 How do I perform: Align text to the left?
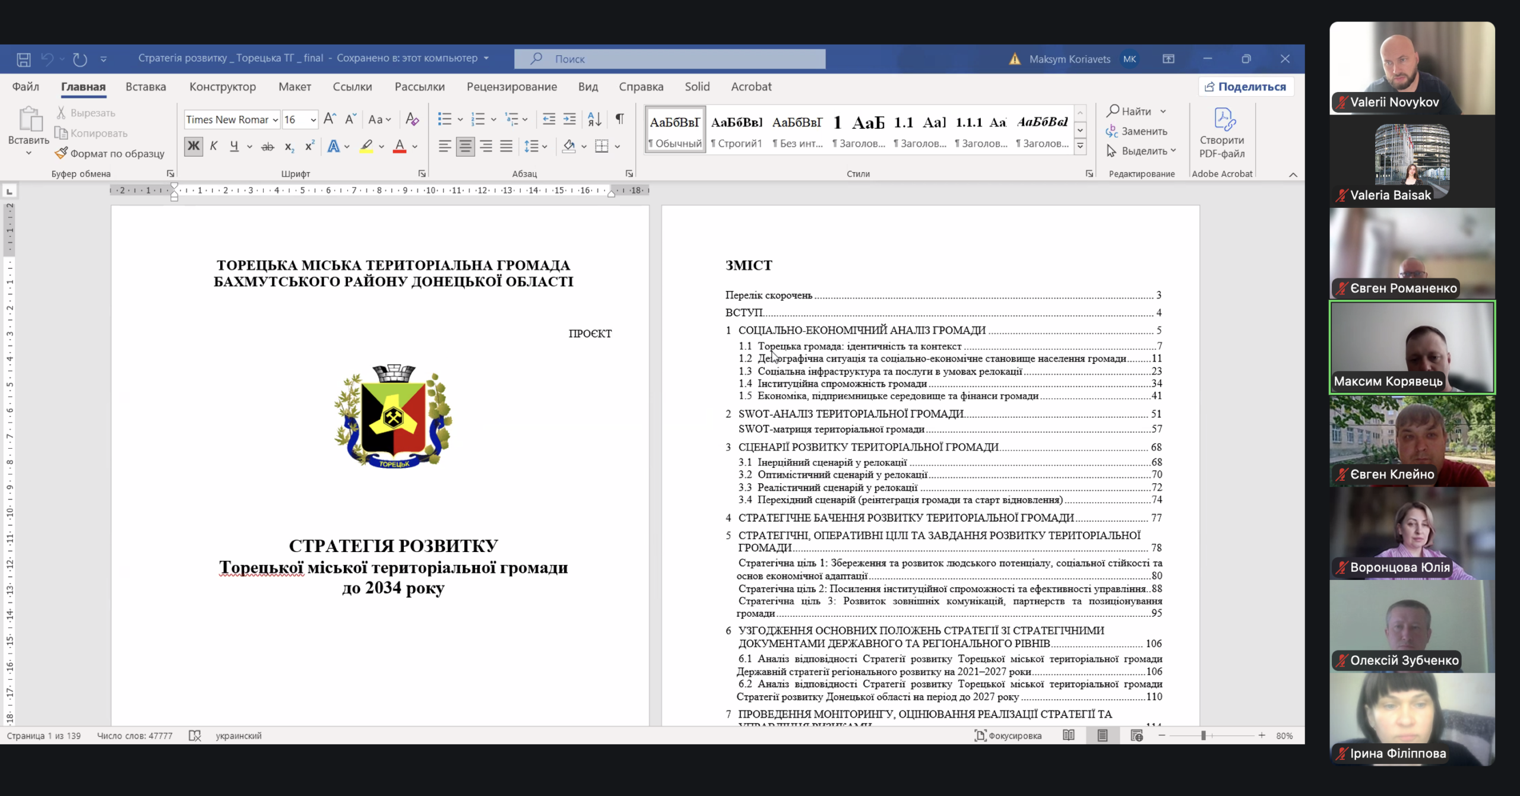point(445,146)
